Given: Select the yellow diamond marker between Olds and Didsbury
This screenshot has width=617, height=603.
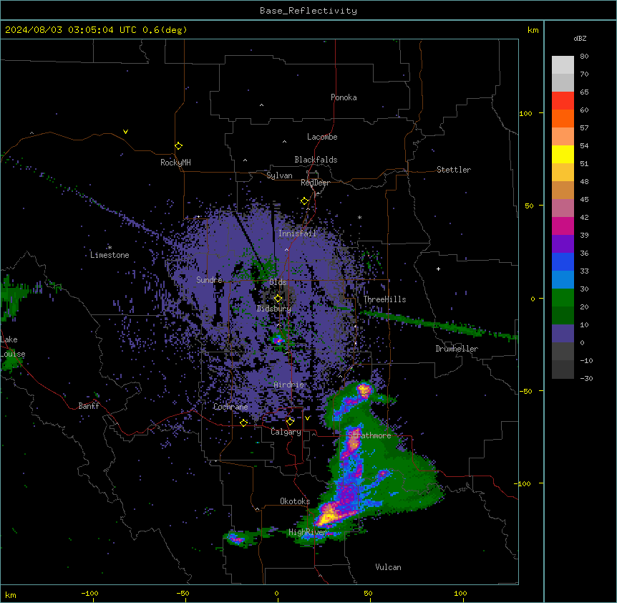Looking at the screenshot, I should point(278,299).
